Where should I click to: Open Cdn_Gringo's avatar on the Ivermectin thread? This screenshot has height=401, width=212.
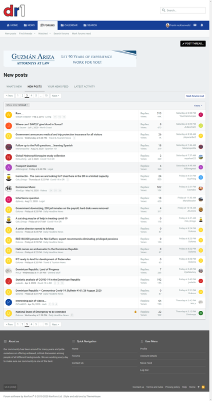coord(8,177)
